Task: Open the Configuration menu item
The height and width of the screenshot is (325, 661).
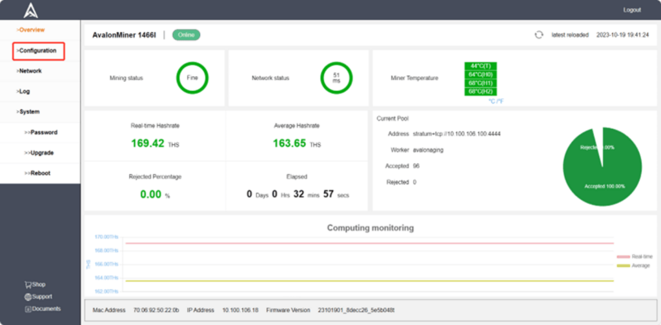Action: pos(38,50)
